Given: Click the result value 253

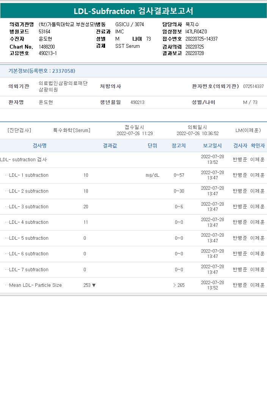Looking at the screenshot, I should [x=87, y=285].
